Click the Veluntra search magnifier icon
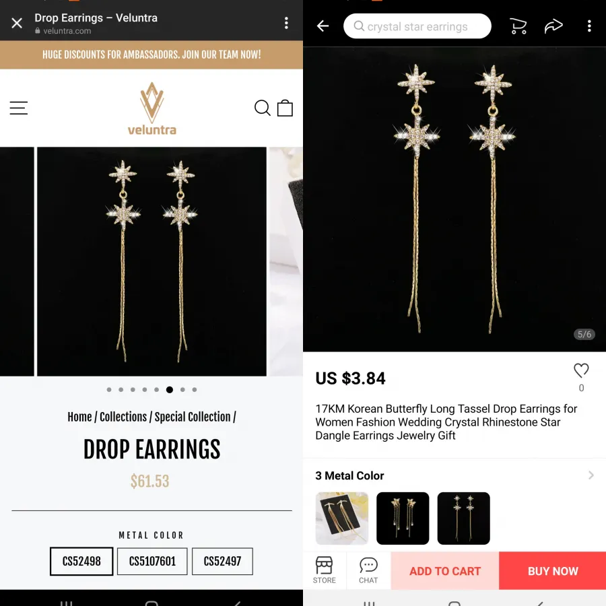 [x=262, y=108]
